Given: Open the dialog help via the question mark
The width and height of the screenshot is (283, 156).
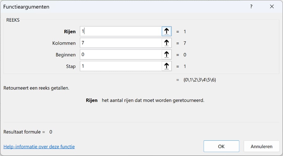Looking at the screenshot, I should point(251,7).
